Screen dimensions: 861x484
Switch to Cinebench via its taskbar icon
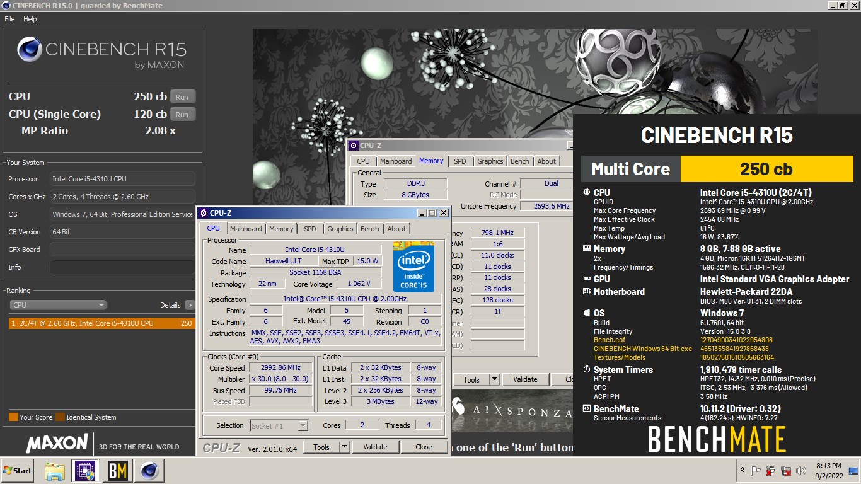[x=149, y=470]
